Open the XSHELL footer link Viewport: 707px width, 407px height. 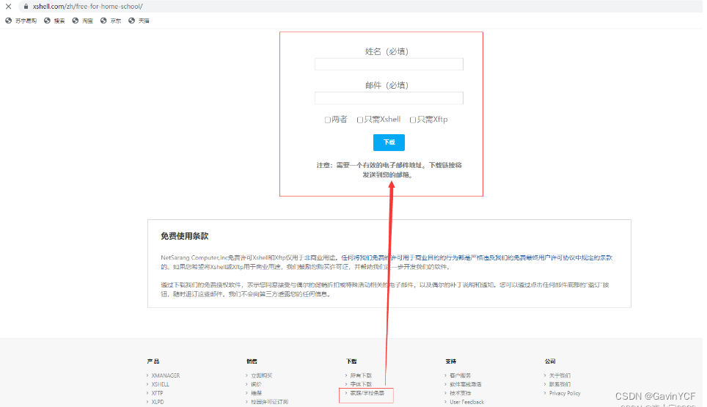(160, 384)
